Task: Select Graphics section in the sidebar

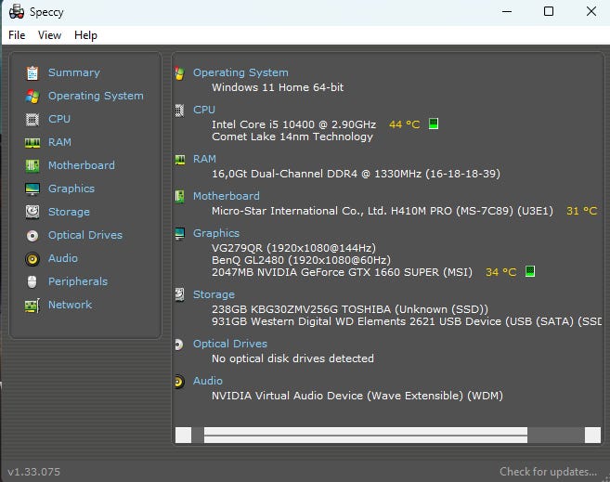Action: click(x=71, y=189)
